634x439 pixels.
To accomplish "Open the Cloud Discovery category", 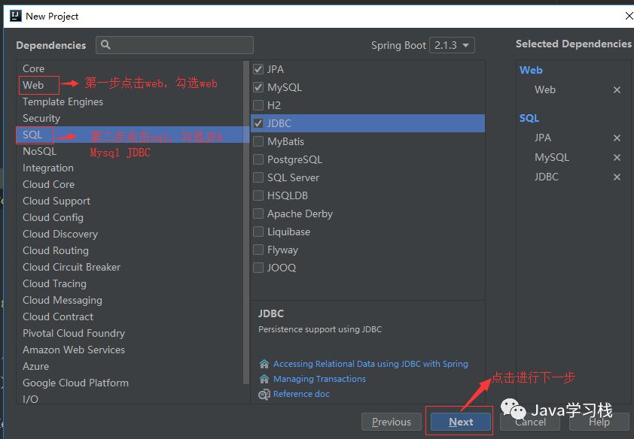I will (x=60, y=234).
